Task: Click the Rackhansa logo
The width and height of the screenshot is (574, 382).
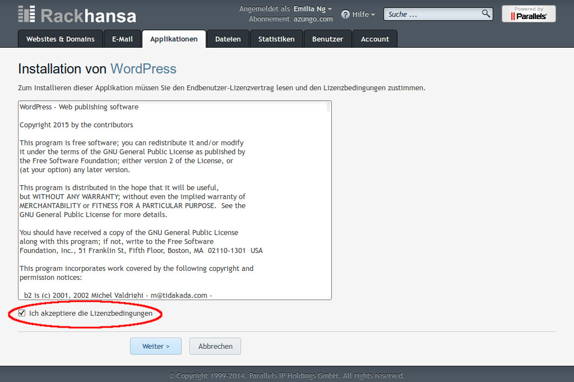Action: [77, 15]
